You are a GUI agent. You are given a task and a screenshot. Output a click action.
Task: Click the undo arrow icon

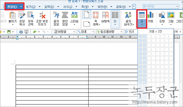click(35, 32)
